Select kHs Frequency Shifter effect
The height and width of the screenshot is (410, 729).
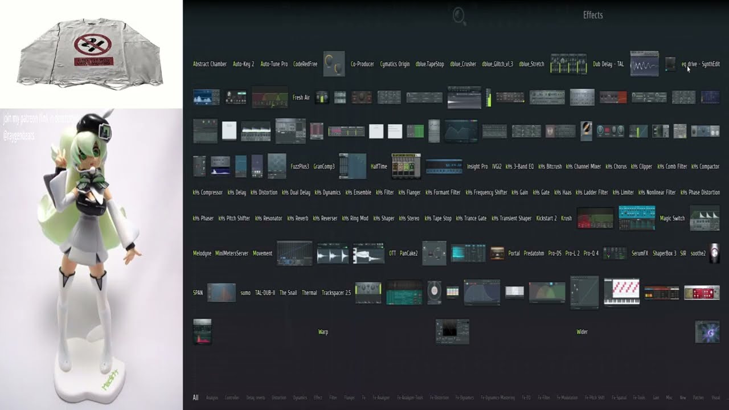click(x=486, y=192)
